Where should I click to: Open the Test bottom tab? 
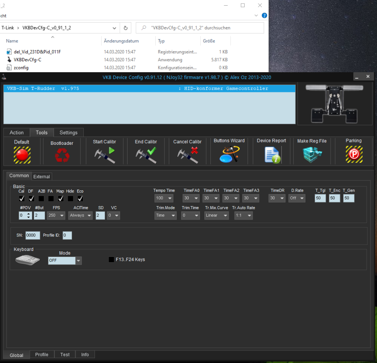coord(65,355)
